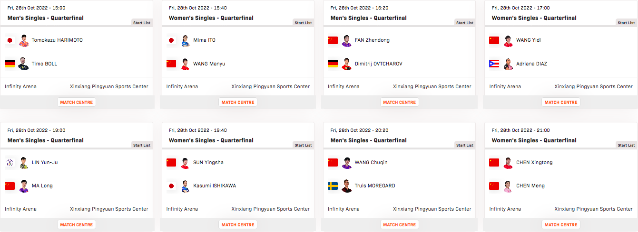
Task: Click Chinese Taipei flag next to Lin Yun-Ju
Action: point(10,163)
